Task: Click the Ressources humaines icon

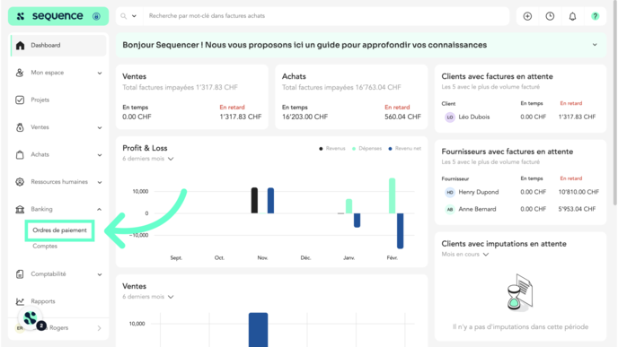Action: 20,182
